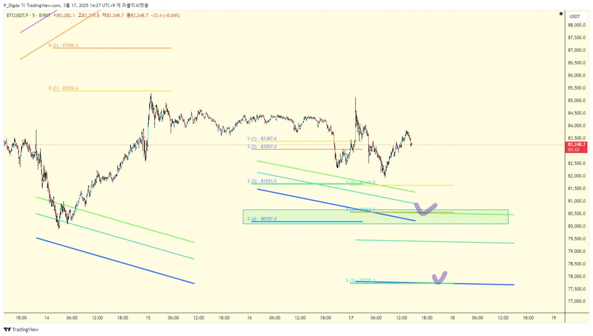Click the 82,000.0 price axis label
The image size is (593, 336).
click(577, 176)
